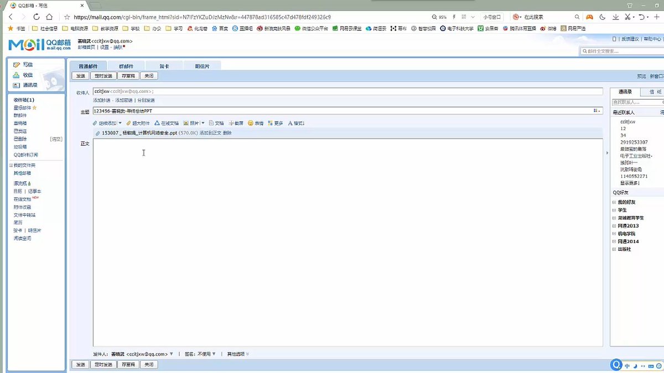Click 添加到正文 link for attachment
The image size is (664, 373).
point(210,133)
